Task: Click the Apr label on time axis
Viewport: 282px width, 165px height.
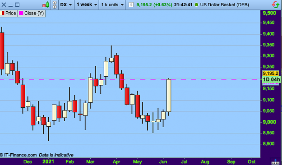Action: pos(116,162)
